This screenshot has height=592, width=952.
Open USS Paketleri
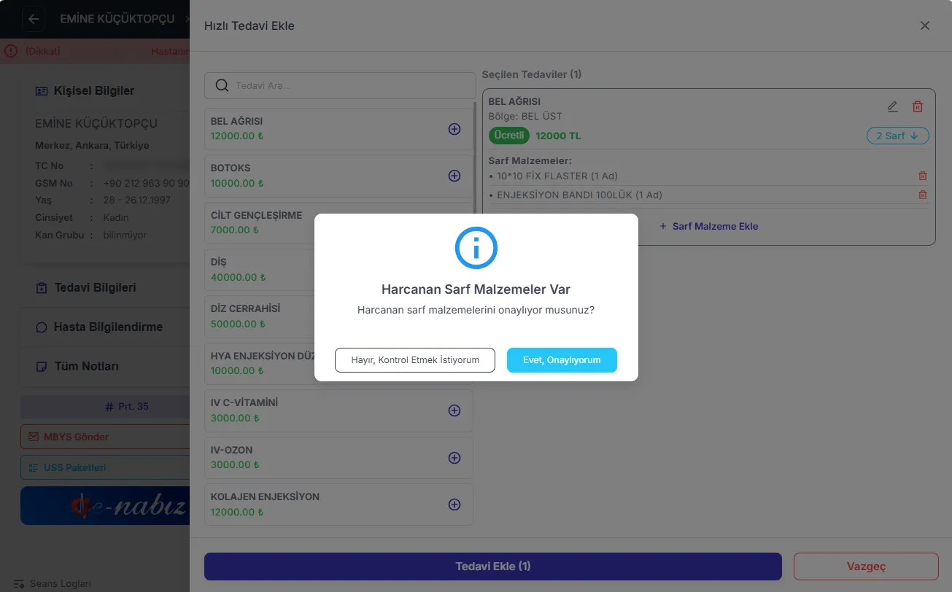click(105, 467)
